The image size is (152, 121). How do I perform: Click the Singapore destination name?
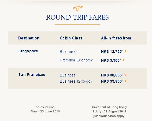click(28, 51)
